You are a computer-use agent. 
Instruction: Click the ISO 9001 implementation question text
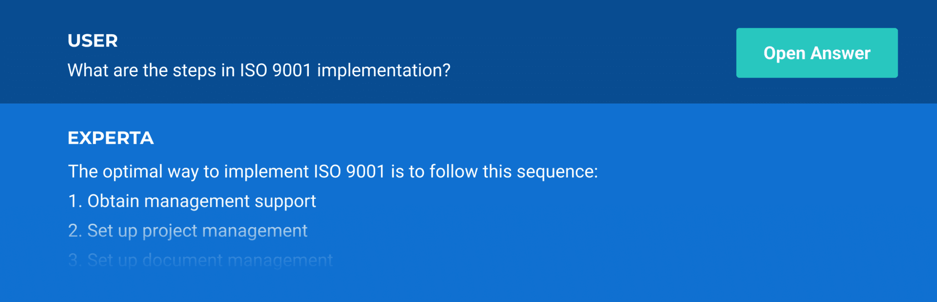pyautogui.click(x=258, y=70)
